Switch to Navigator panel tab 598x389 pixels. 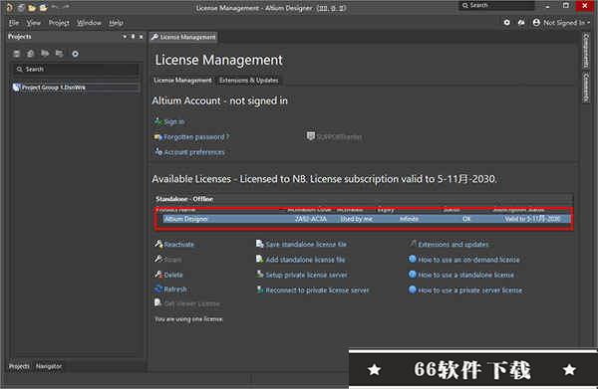point(49,366)
